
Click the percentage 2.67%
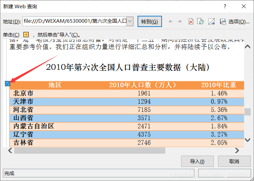[x=219, y=118]
